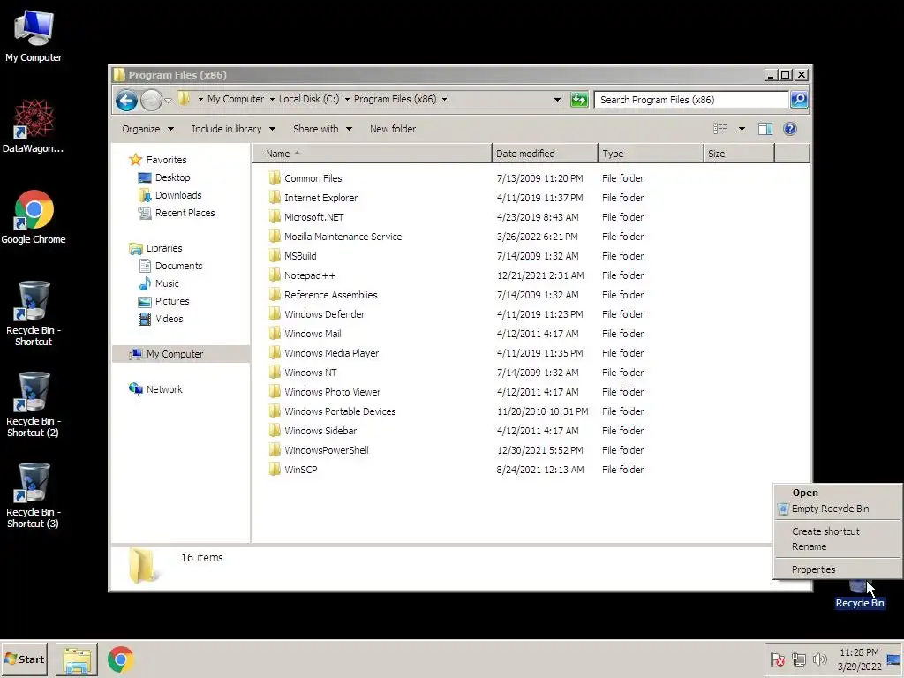Select Libraries in navigation pane
904x678 pixels.
(x=163, y=248)
